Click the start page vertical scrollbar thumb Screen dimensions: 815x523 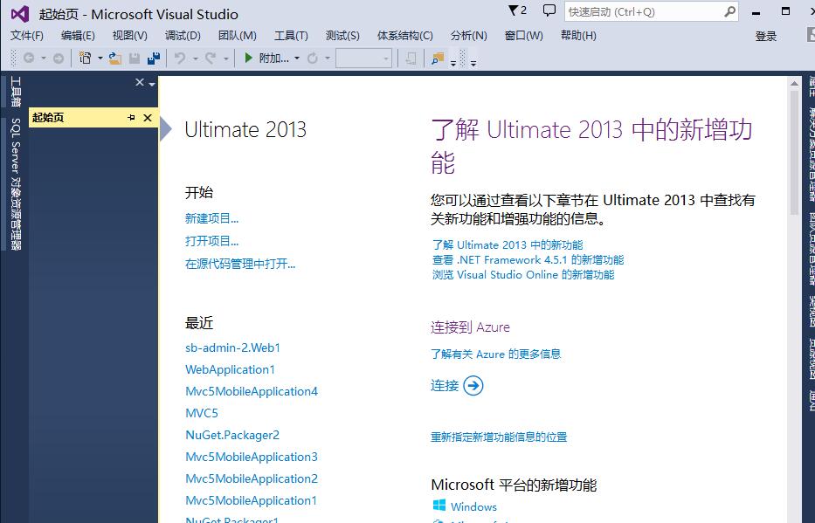(794, 153)
